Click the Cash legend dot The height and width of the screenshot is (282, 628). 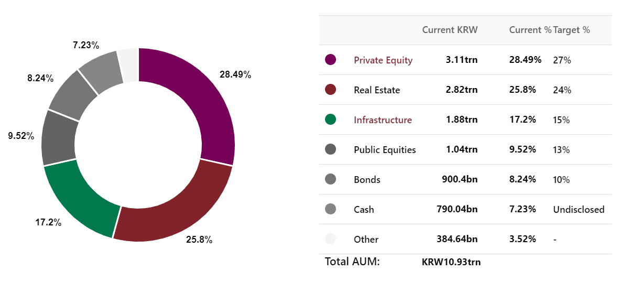pos(330,209)
